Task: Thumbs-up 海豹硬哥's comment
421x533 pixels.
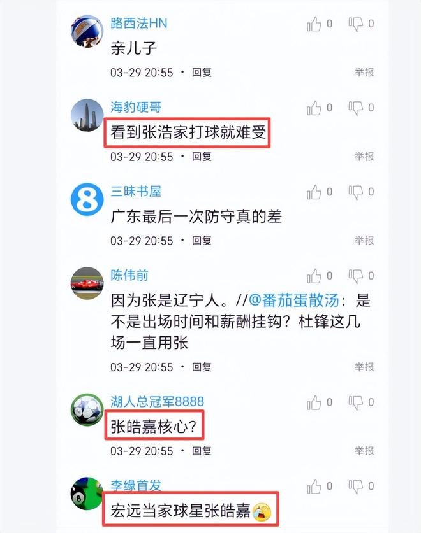Action: point(314,108)
